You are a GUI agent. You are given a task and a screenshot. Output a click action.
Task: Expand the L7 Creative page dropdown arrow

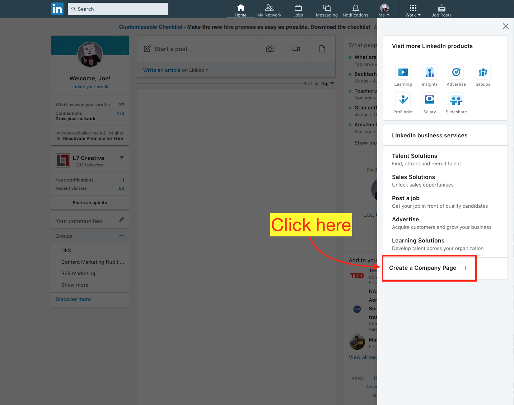(122, 157)
